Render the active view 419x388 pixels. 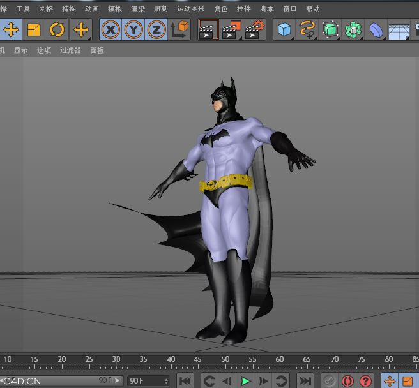pos(208,29)
